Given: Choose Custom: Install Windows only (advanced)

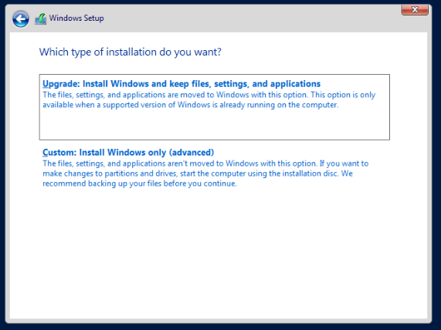Looking at the screenshot, I should coord(128,152).
